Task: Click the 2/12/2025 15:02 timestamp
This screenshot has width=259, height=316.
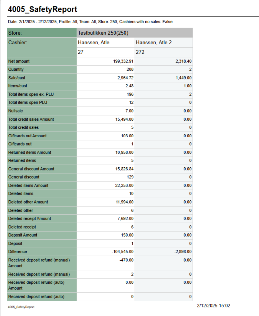Action: 213,305
